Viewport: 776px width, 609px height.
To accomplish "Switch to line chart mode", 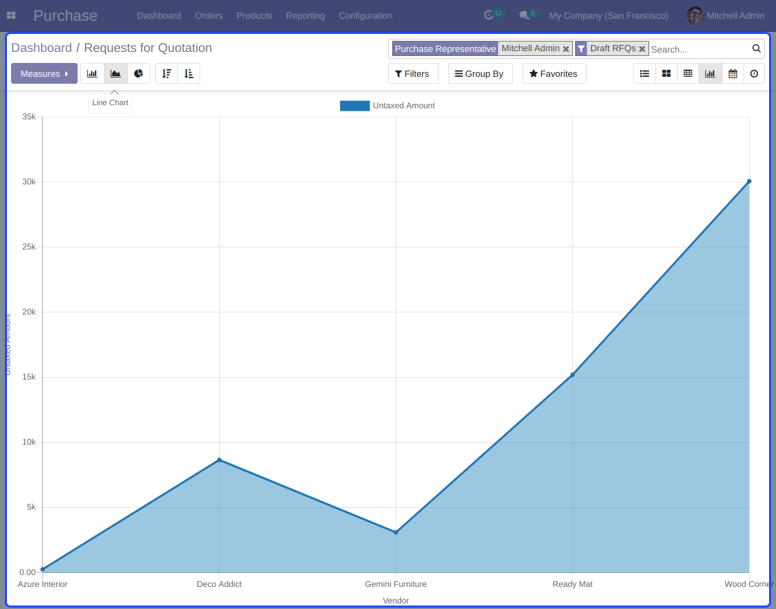I will point(116,73).
